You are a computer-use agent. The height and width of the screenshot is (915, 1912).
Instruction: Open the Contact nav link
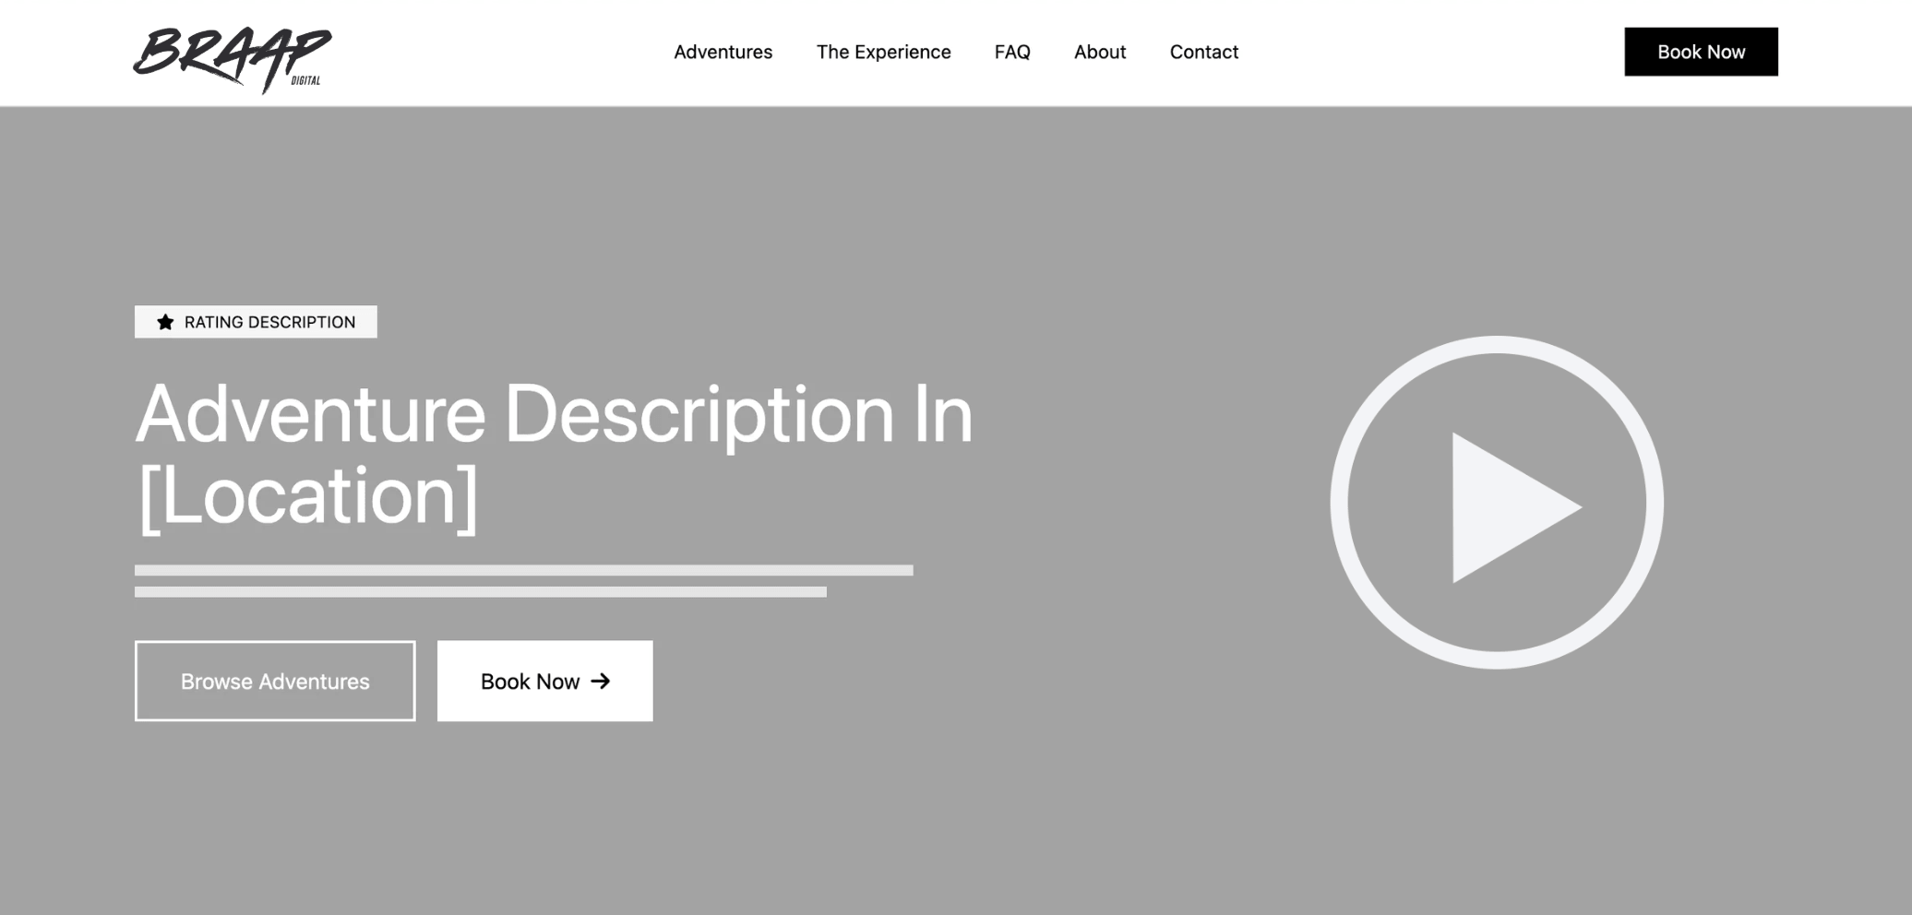click(1203, 53)
